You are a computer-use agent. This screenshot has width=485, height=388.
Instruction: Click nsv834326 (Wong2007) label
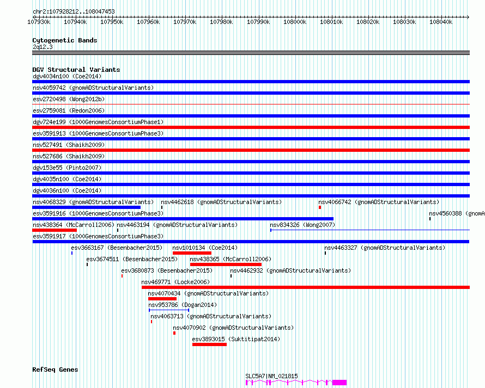click(x=302, y=225)
